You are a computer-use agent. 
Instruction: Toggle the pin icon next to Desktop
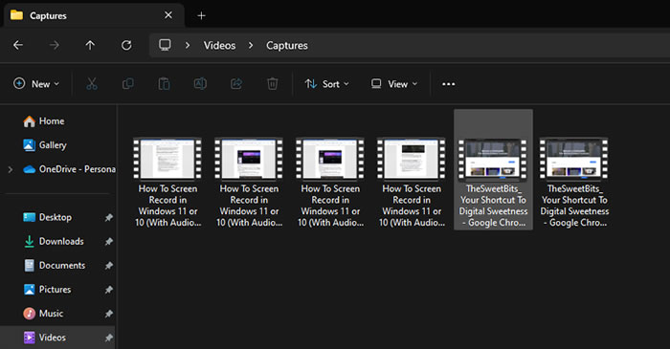109,218
